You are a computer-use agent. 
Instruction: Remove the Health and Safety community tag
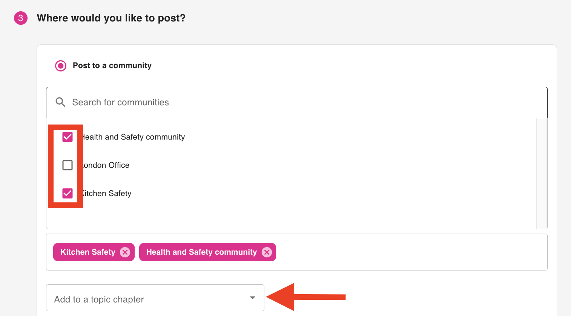[267, 252]
